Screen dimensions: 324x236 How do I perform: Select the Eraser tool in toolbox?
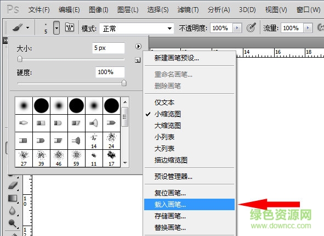point(13,186)
